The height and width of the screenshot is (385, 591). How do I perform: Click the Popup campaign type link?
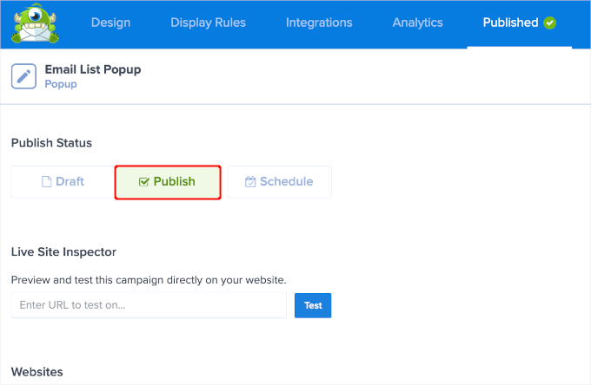click(61, 84)
